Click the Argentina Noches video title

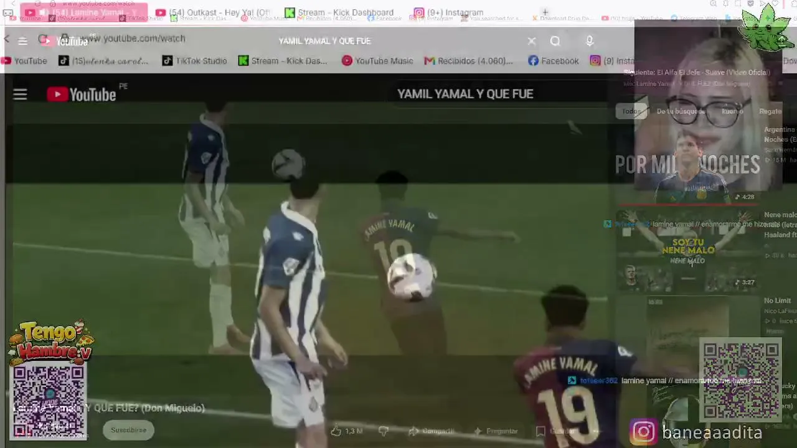pyautogui.click(x=780, y=134)
